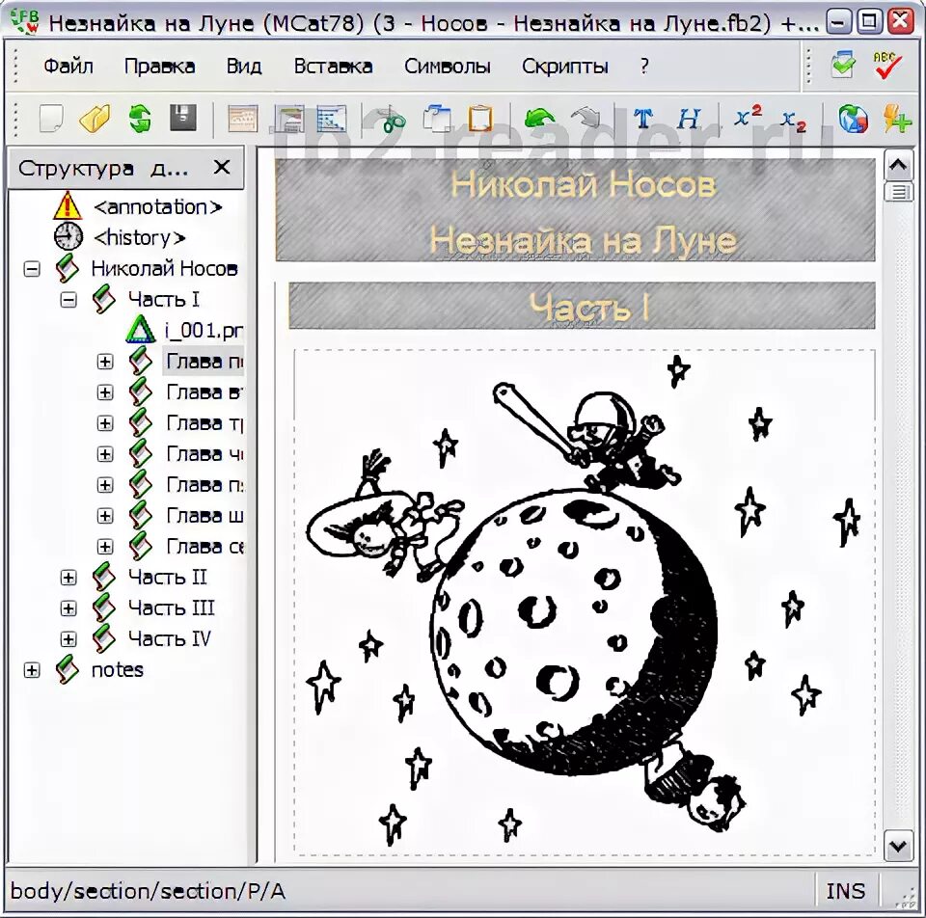Expand the fourth Глава node
The height and width of the screenshot is (918, 926).
[105, 454]
